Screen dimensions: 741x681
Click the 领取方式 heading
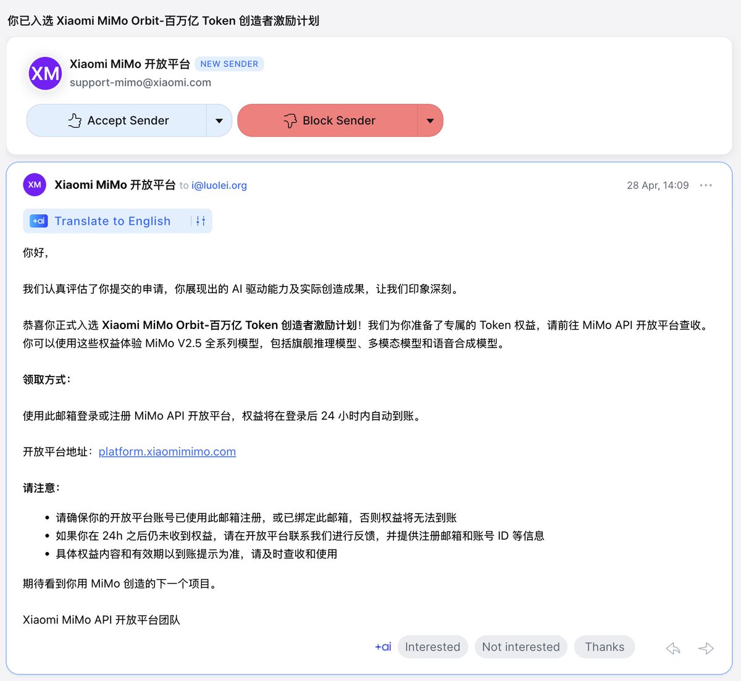point(47,379)
